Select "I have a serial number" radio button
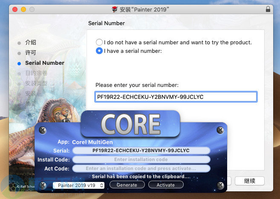This screenshot has width=280, height=199. pyautogui.click(x=99, y=51)
